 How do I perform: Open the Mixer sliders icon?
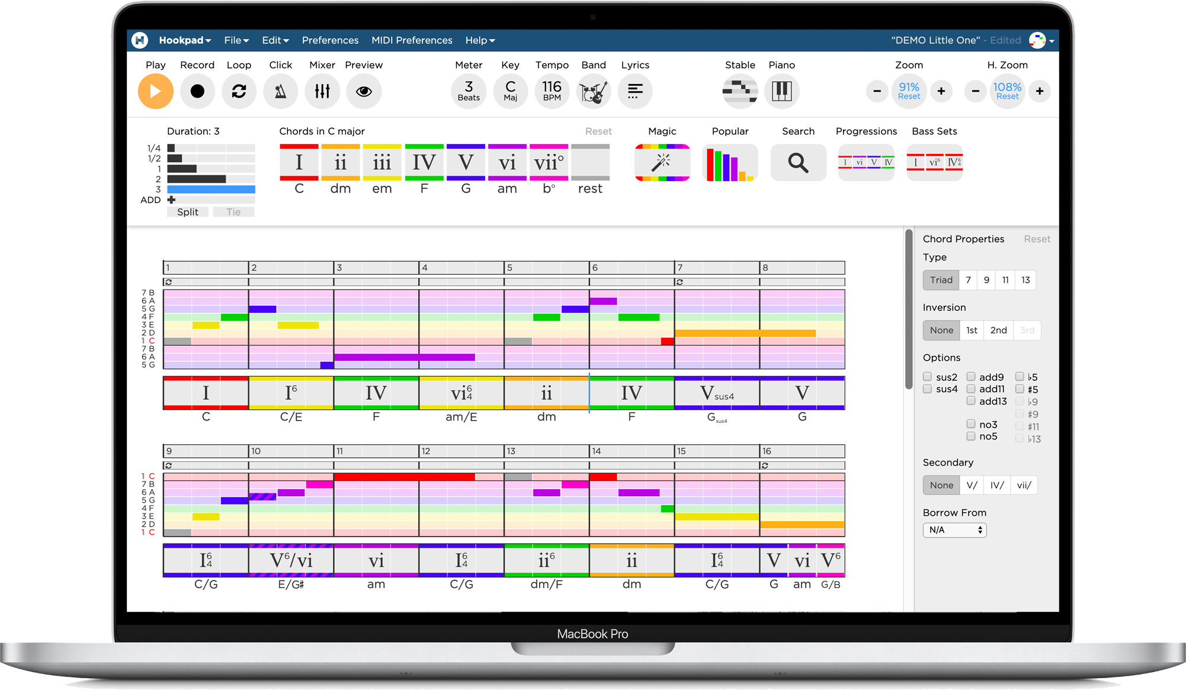322,91
